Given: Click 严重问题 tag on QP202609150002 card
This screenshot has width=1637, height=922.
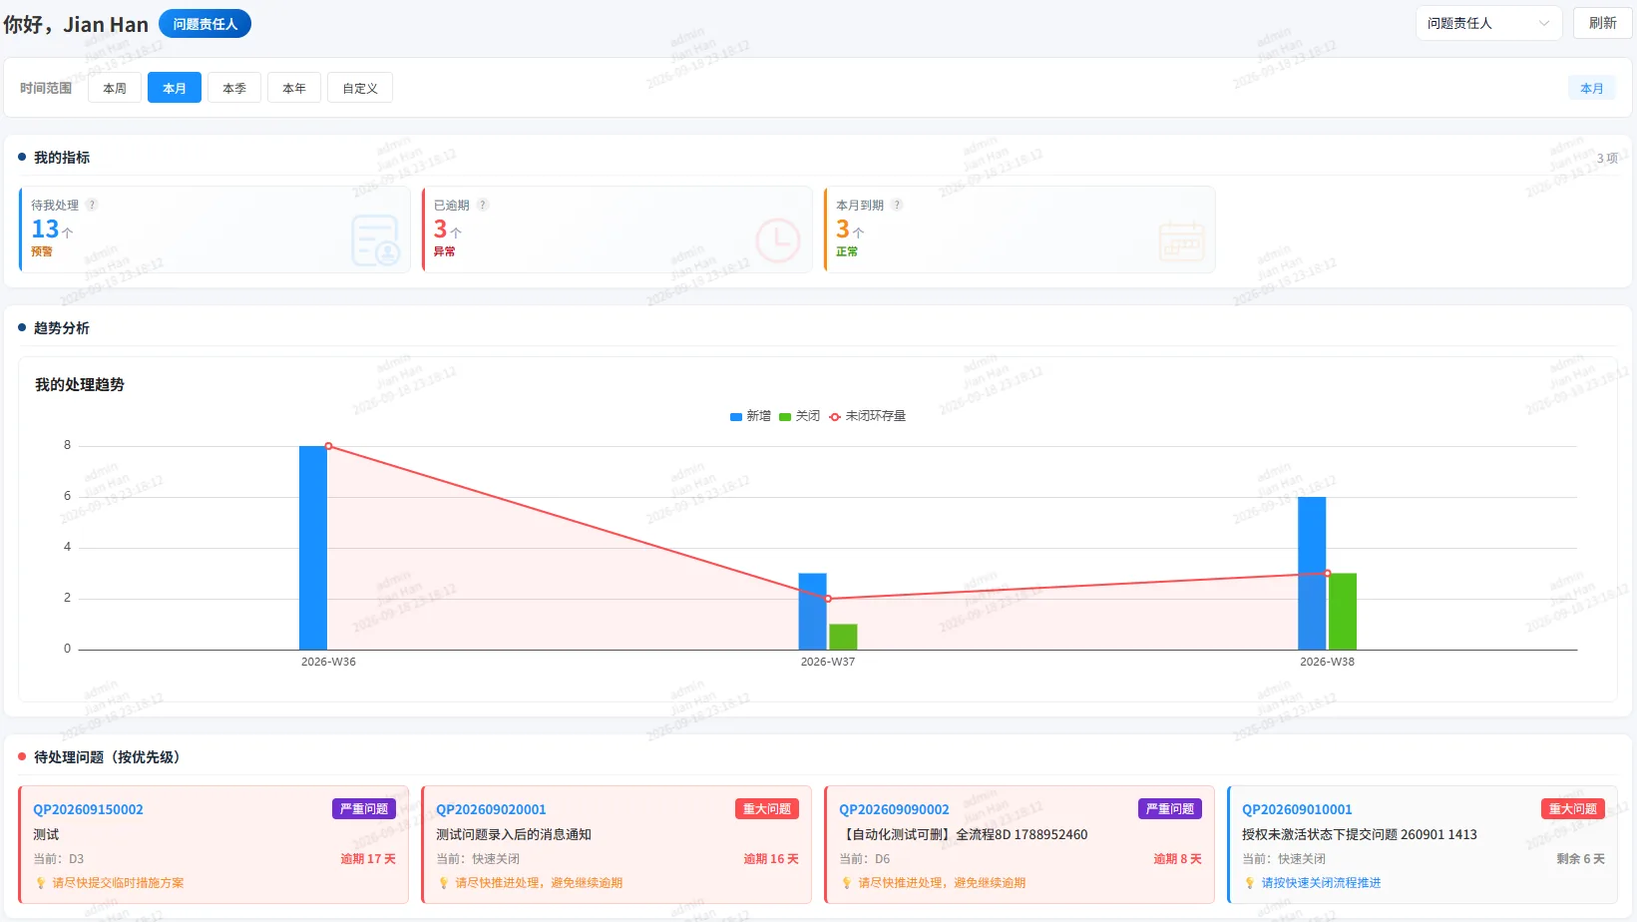Looking at the screenshot, I should tap(364, 809).
